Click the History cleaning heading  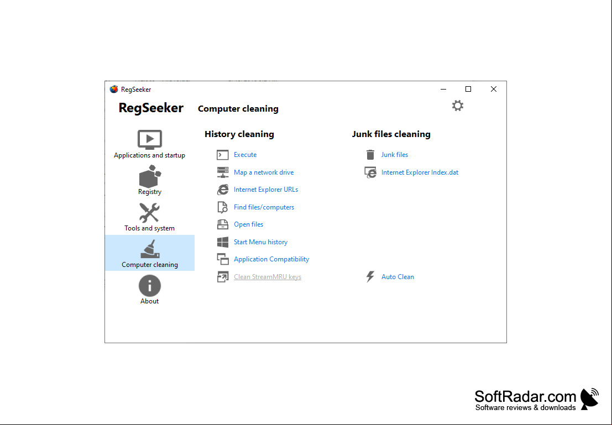click(239, 134)
